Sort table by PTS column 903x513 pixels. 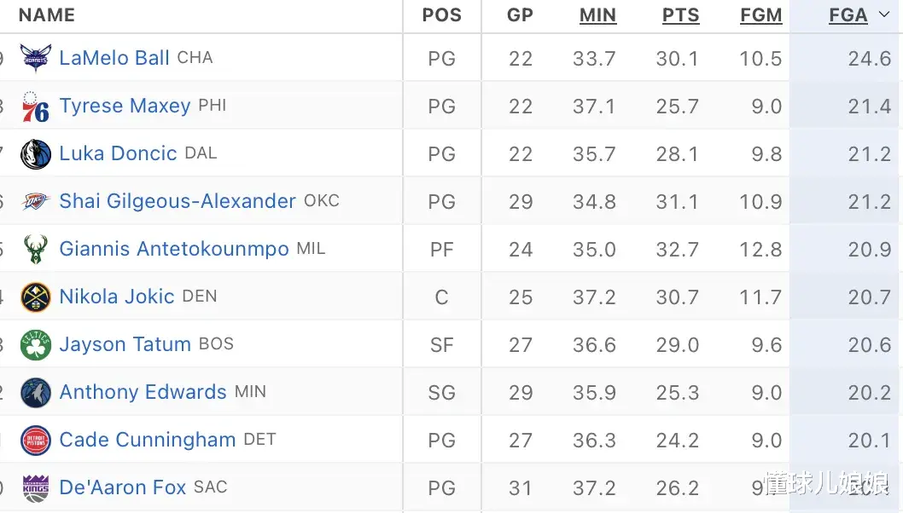pos(681,15)
